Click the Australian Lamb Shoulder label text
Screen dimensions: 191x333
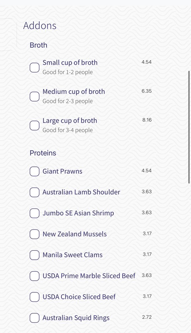81,192
